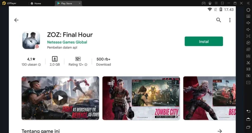The height and width of the screenshot is (133, 252).
Task: Open keyboard mapping in sidebar
Action: click(248, 16)
